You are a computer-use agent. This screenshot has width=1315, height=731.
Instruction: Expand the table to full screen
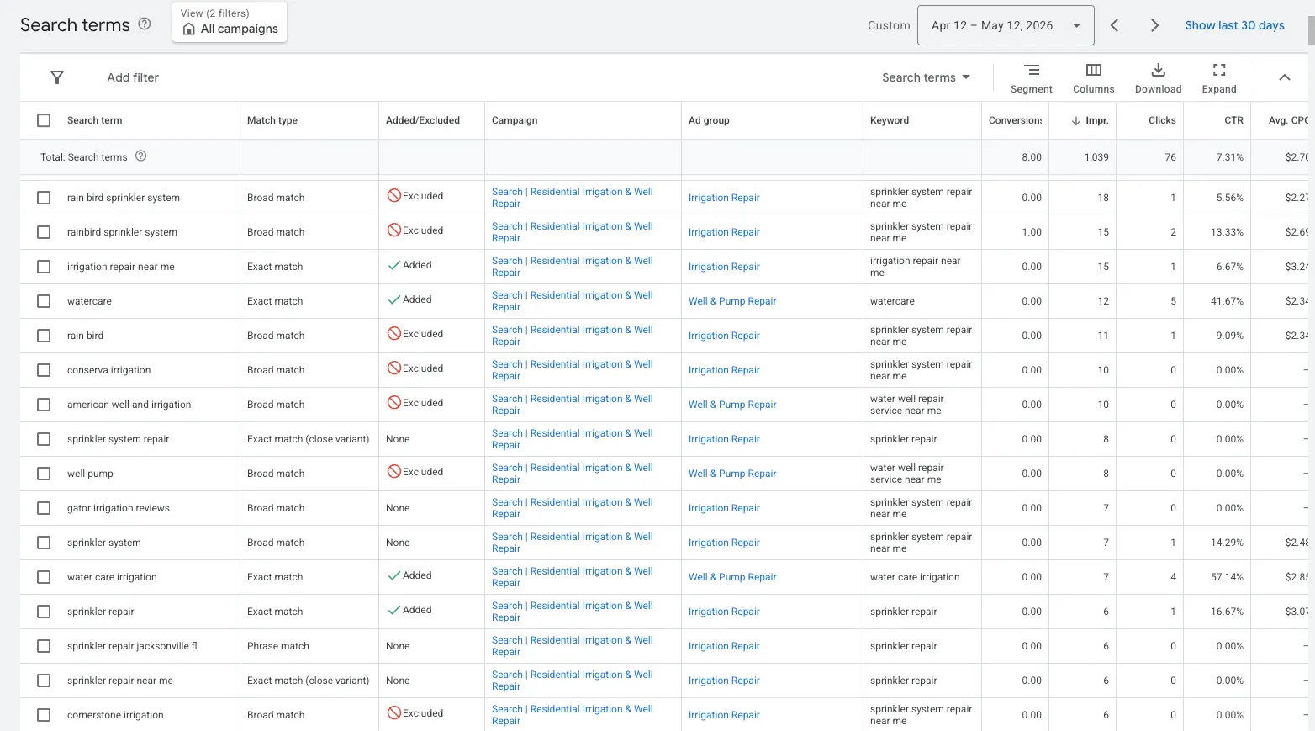[x=1219, y=78]
